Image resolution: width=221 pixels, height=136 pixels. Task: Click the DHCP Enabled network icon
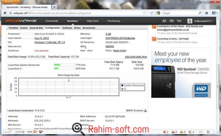[145, 110]
